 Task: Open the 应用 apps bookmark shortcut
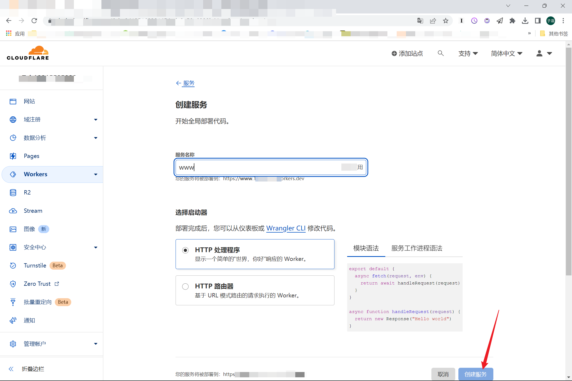click(15, 34)
